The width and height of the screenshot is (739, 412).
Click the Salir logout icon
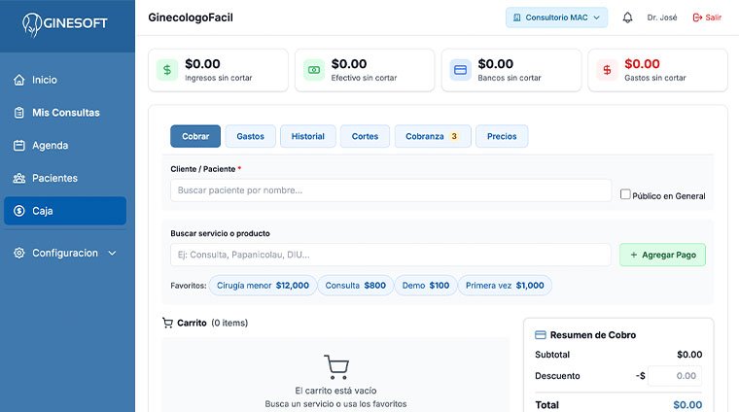[x=697, y=17]
